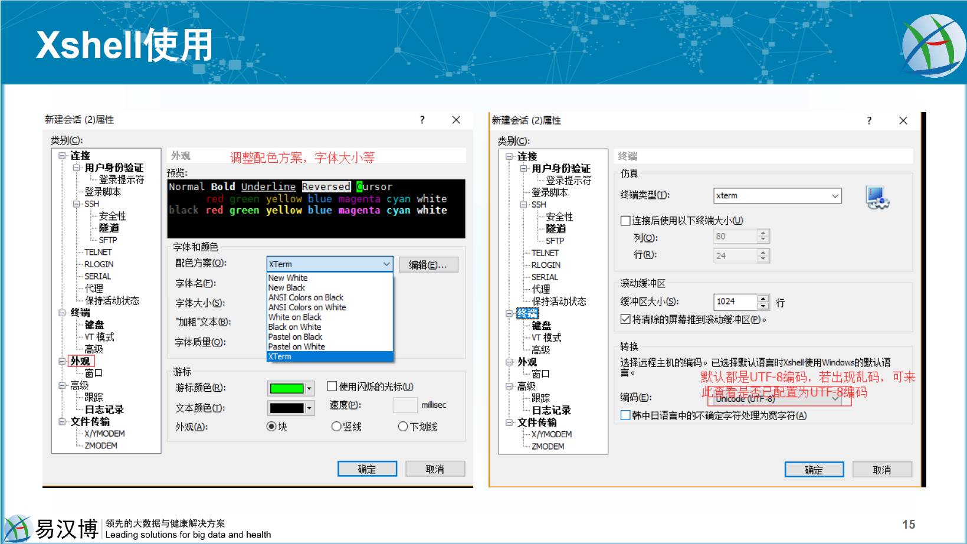This screenshot has height=544, width=967.
Task: Select 日志记录 in left dialog tree
Action: (x=104, y=409)
